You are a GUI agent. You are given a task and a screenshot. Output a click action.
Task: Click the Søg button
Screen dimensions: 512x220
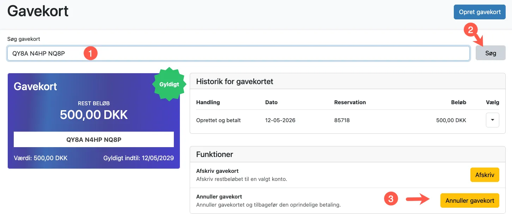(490, 53)
